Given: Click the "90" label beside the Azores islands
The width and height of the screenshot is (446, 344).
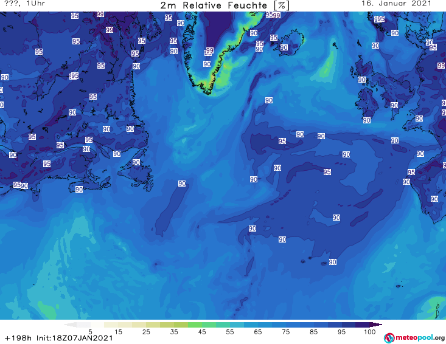Looking at the screenshot, I should [332, 262].
